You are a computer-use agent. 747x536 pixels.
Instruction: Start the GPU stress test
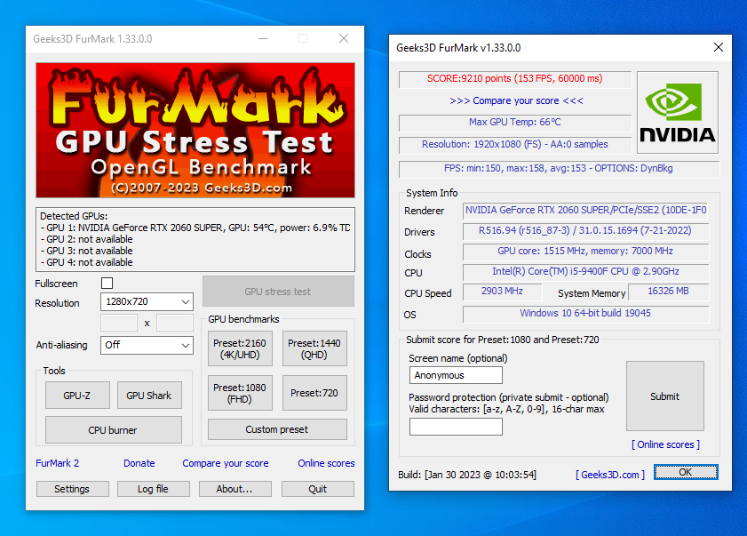coord(278,292)
